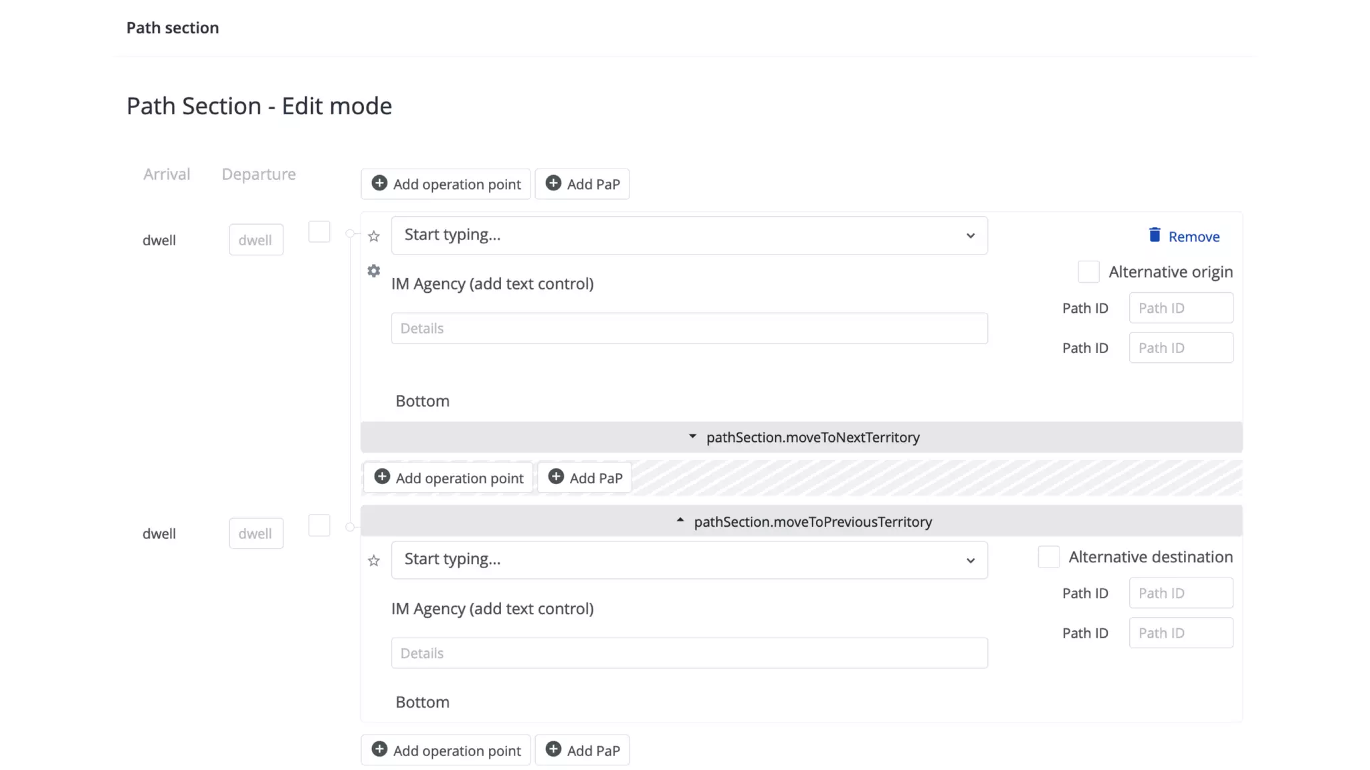
Task: Open the first Start typing dropdown
Action: pos(689,235)
